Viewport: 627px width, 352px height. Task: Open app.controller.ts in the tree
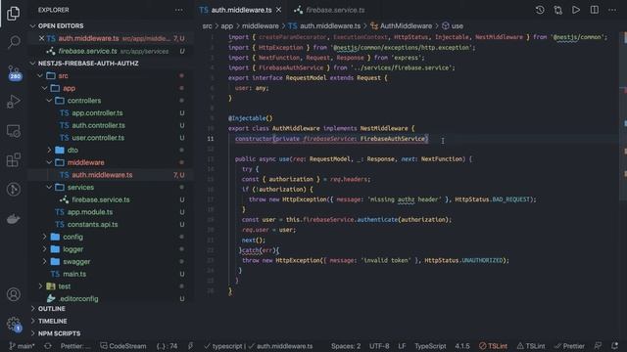click(x=97, y=113)
